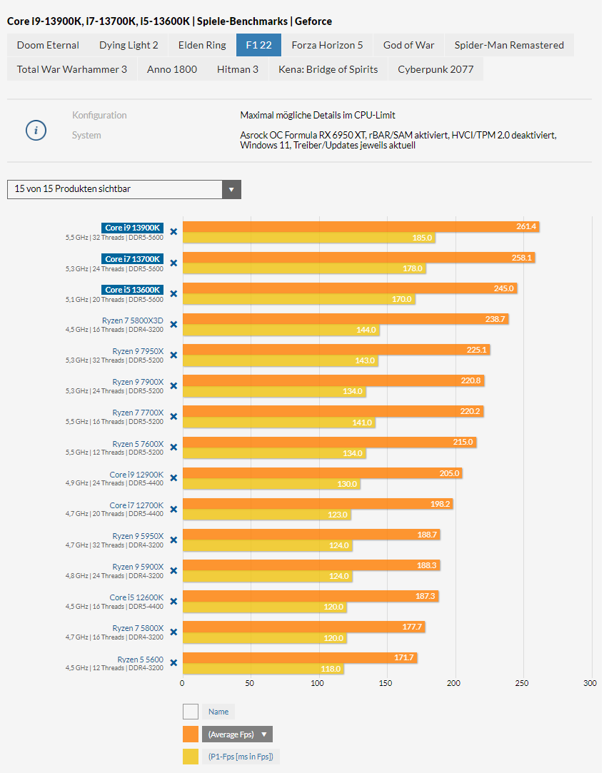The width and height of the screenshot is (604, 773).
Task: Open the Ryzen 5 7600X link
Action: (138, 444)
